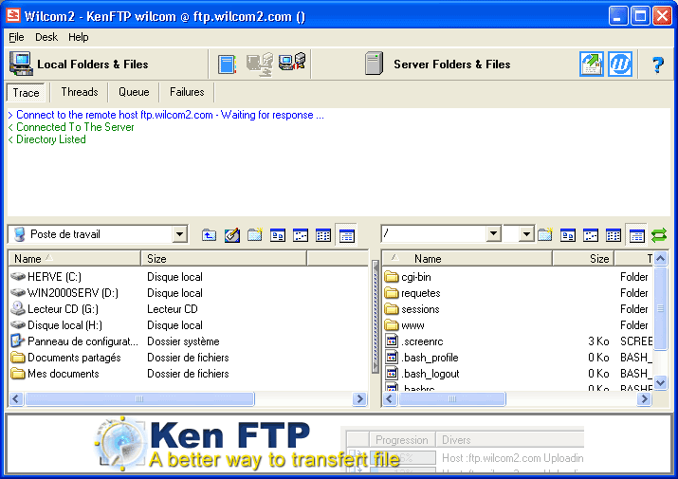
Task: Click server pane scroll down arrow
Action: (660, 382)
